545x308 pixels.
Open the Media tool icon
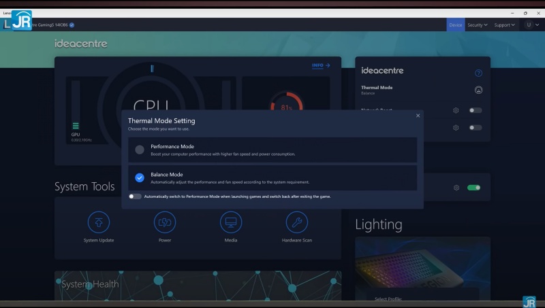click(x=231, y=222)
